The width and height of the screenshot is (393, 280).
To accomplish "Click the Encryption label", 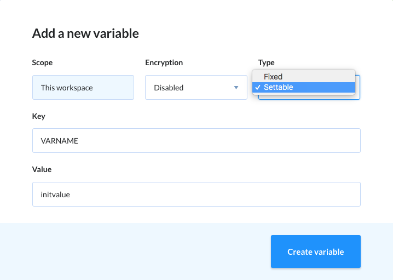I will pos(164,62).
